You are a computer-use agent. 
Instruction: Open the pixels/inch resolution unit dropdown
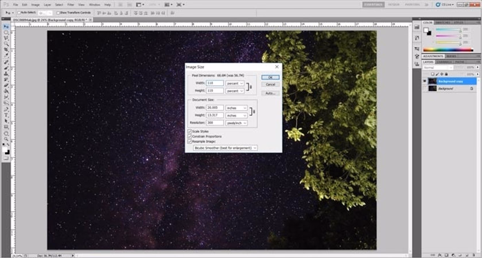coord(237,123)
